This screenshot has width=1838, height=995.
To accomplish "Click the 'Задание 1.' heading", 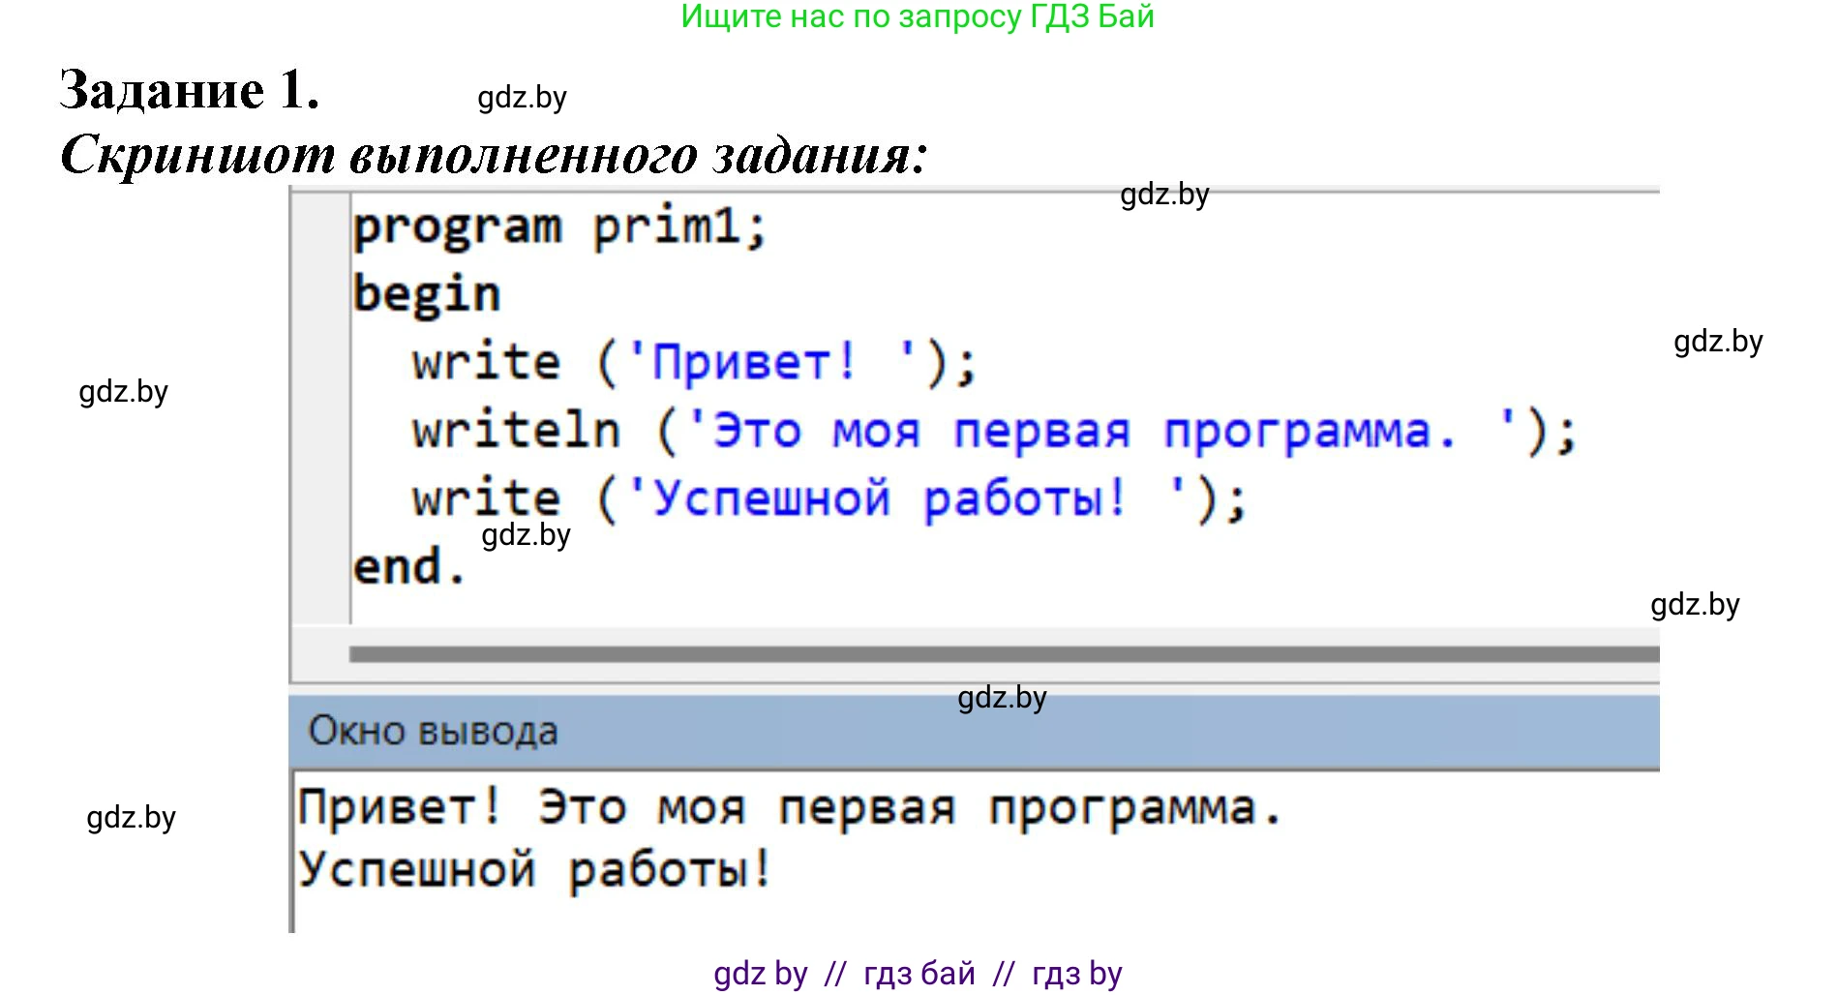I will pos(190,90).
